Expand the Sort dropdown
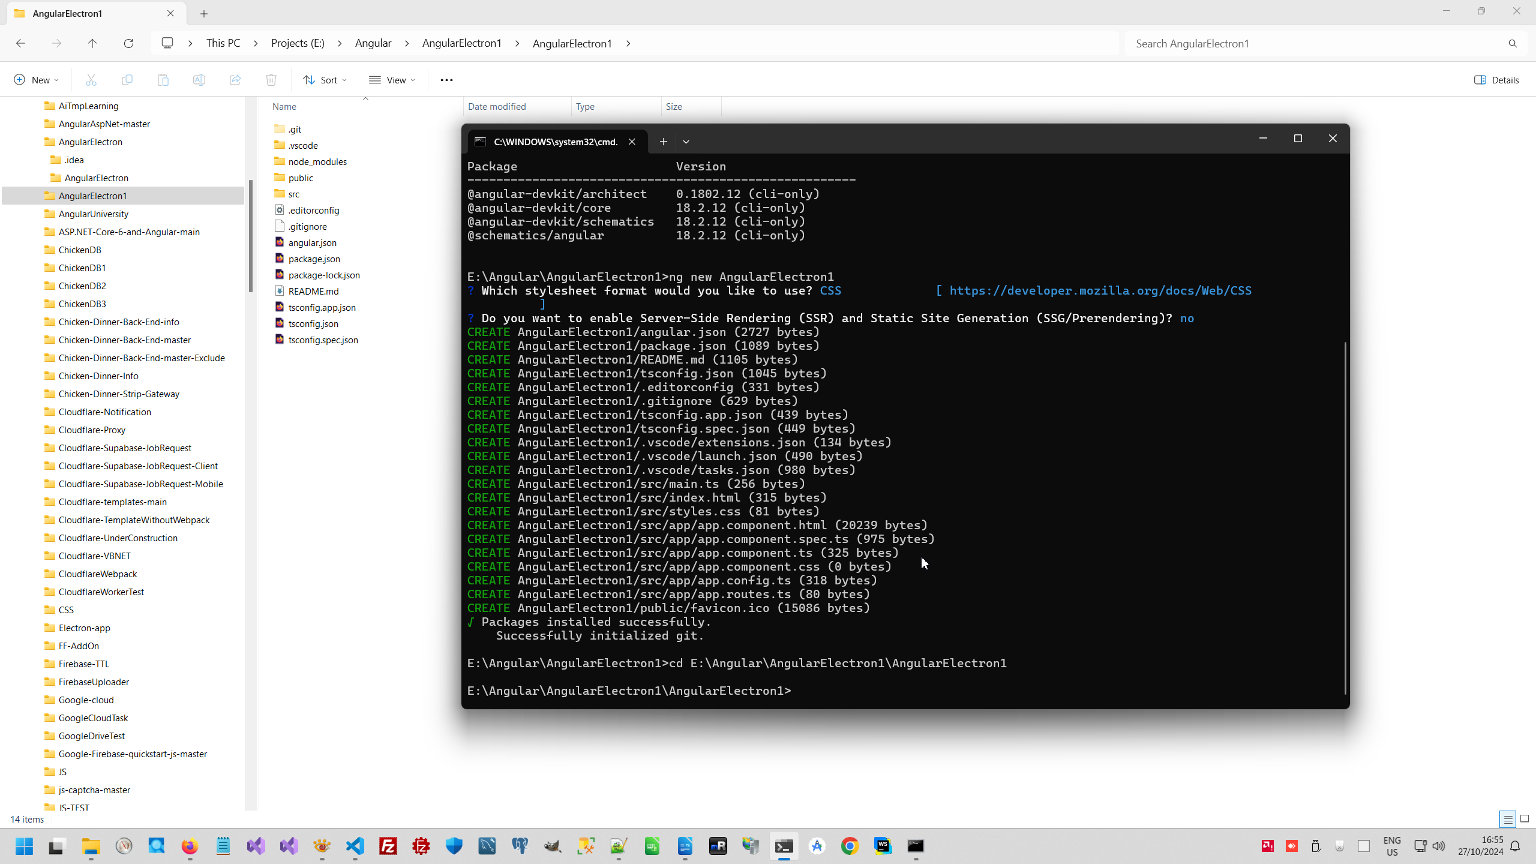 click(x=325, y=80)
